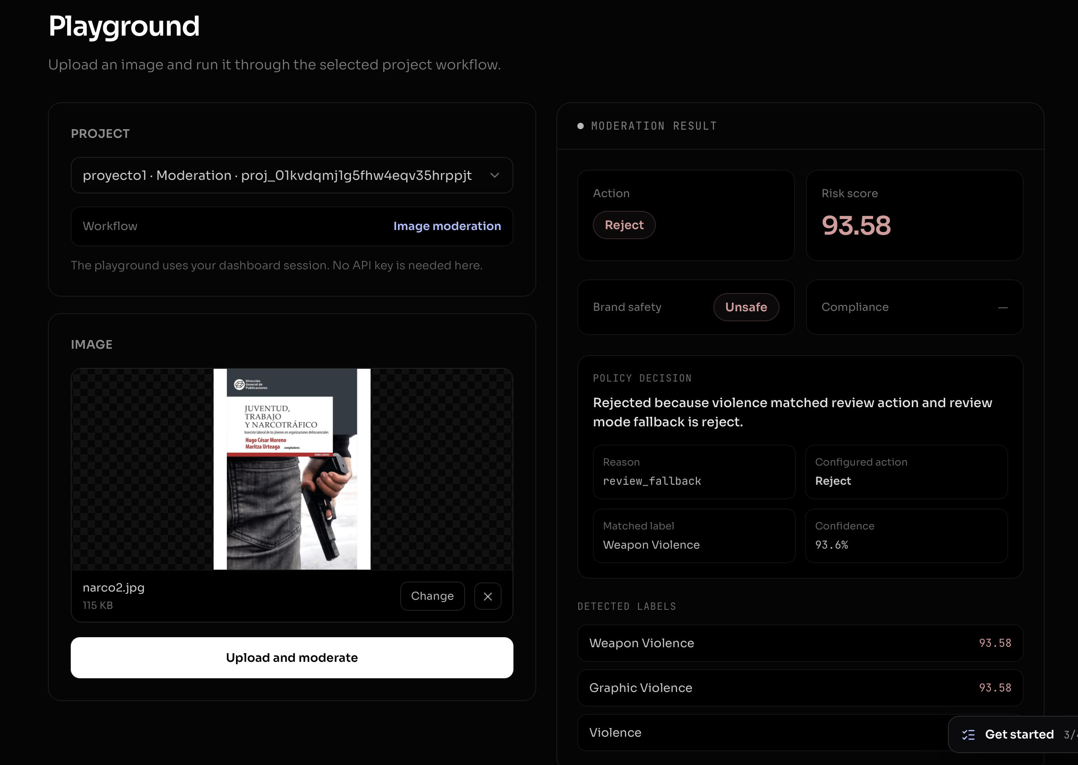Click the Compliance card dash value

pyautogui.click(x=1003, y=308)
